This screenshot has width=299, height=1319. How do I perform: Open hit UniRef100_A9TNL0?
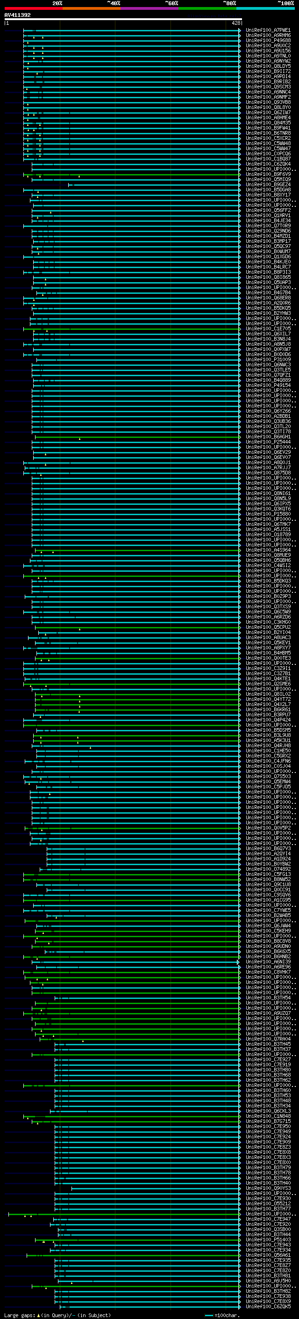pyautogui.click(x=268, y=56)
